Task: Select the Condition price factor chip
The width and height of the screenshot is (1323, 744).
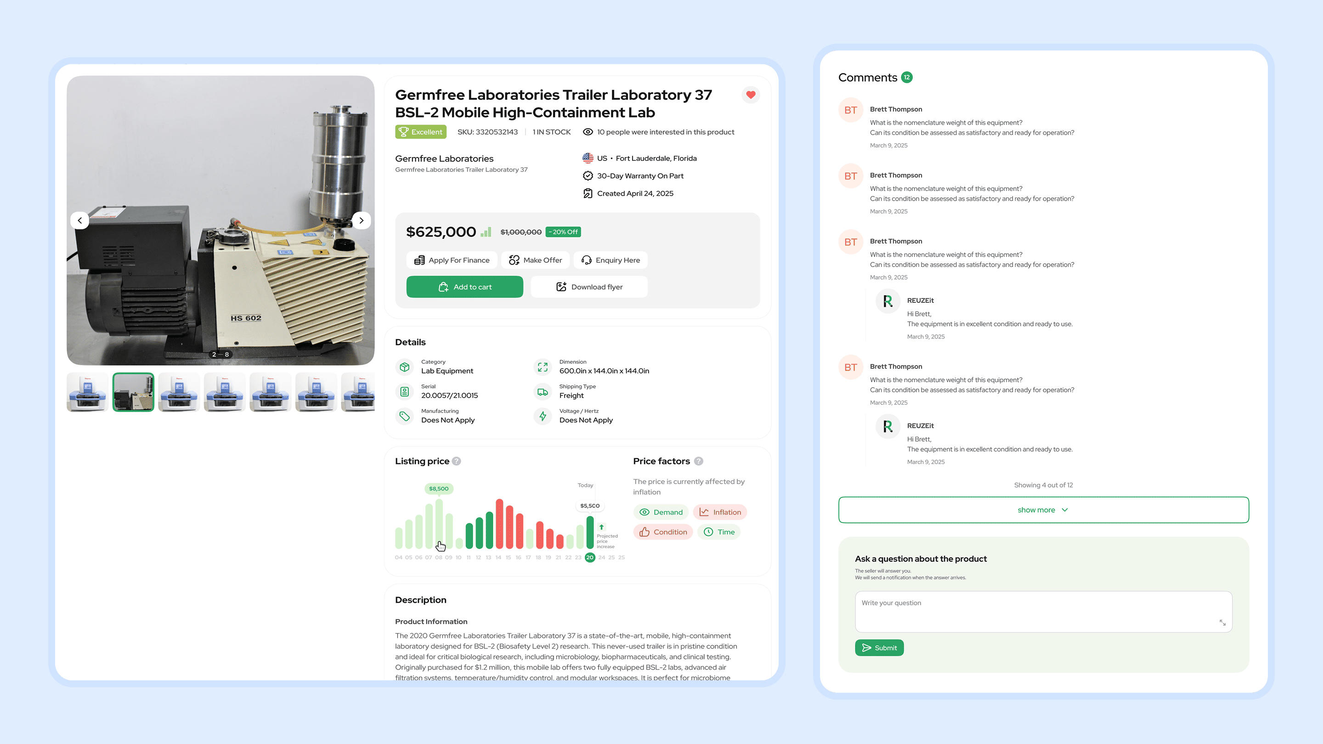Action: (663, 532)
